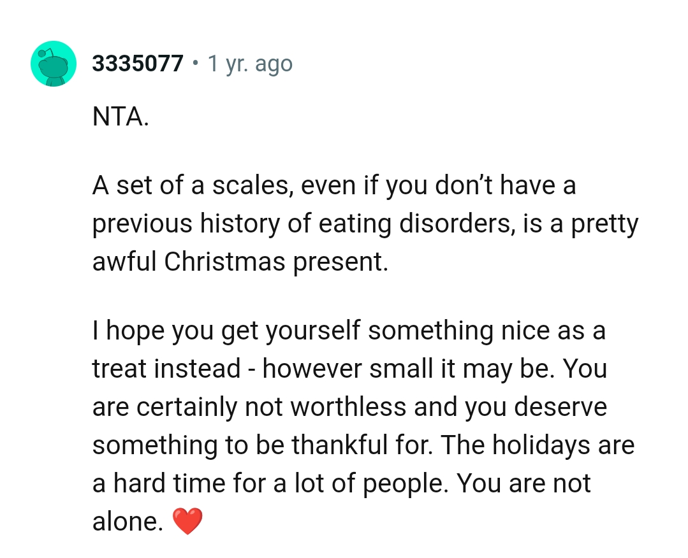Click the dot separator after the username
Screen dimensions: 688x558
(x=195, y=63)
